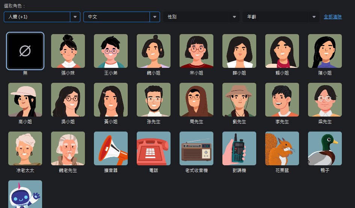Choose the 高小姐 avatar with cap
The height and width of the screenshot is (208, 355).
pyautogui.click(x=25, y=100)
